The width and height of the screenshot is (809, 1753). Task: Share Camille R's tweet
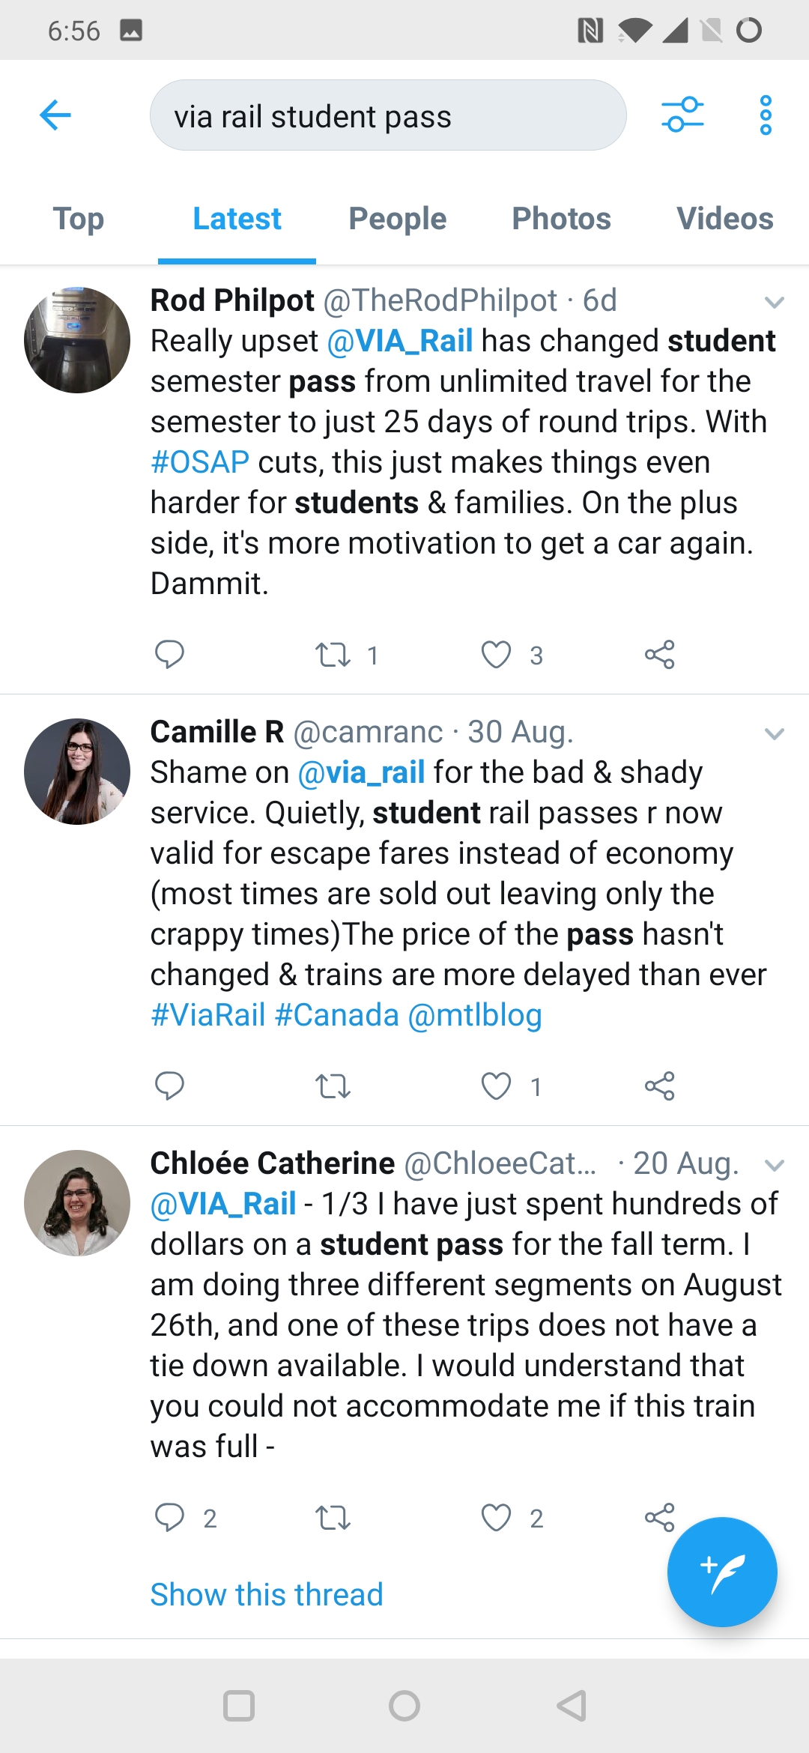coord(659,1086)
